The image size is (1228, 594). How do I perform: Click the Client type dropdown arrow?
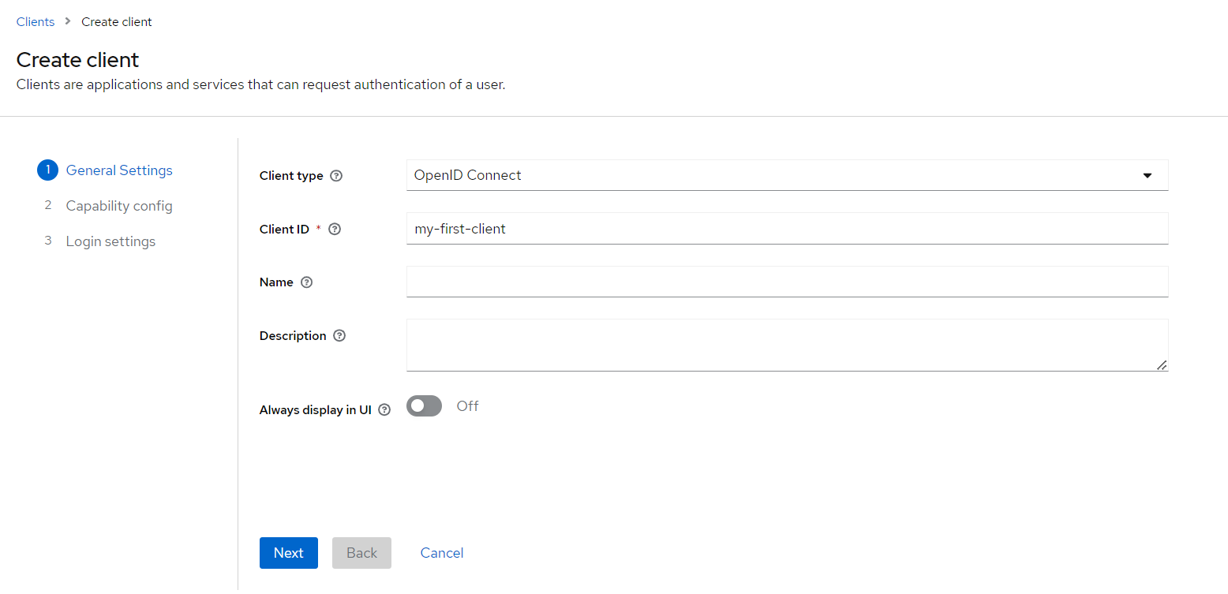(1148, 175)
